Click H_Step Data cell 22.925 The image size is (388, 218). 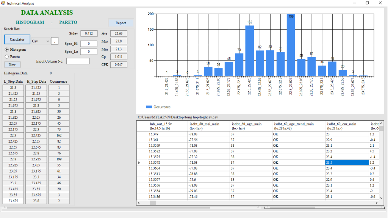tap(36, 159)
